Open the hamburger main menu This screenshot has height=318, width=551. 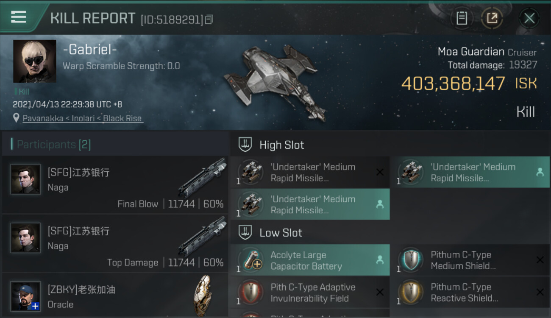click(x=19, y=17)
